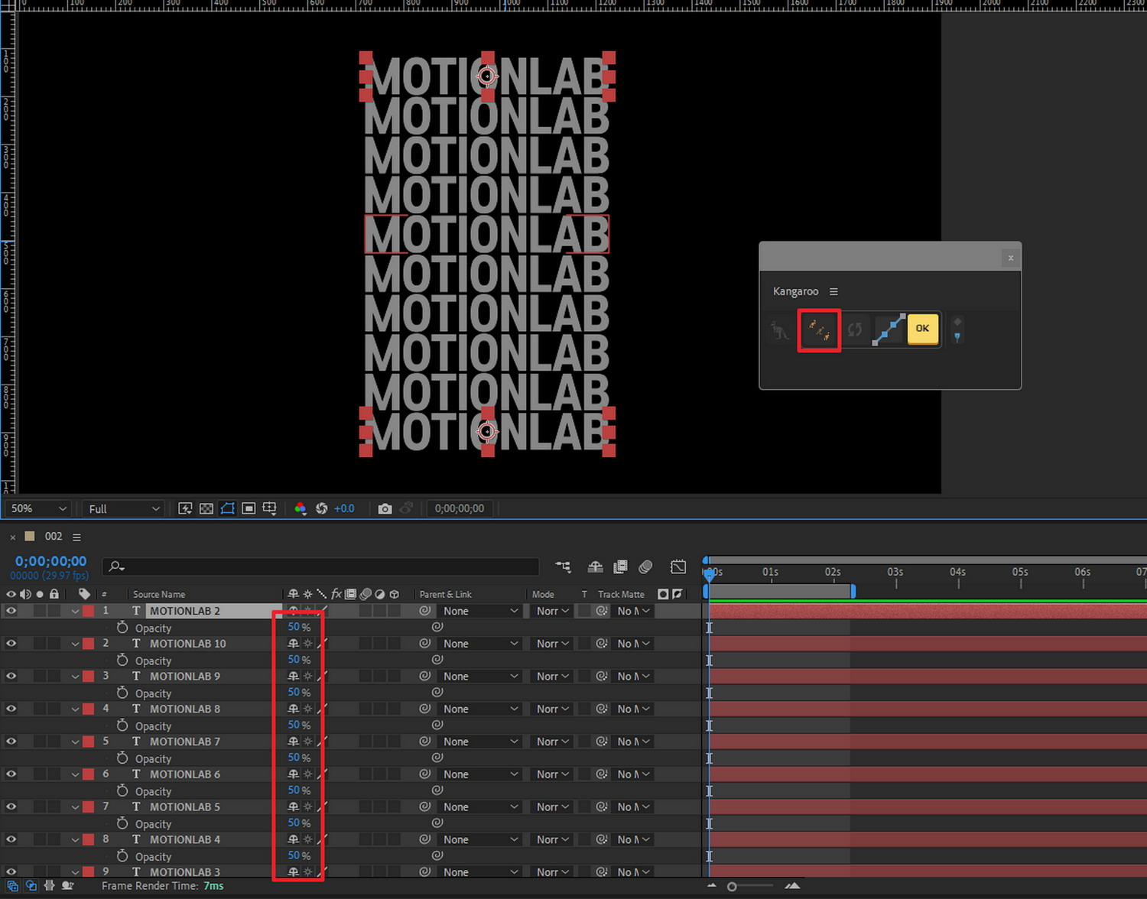Toggle the Transfer Controls pane icon
Image resolution: width=1147 pixels, height=899 pixels.
31,886
